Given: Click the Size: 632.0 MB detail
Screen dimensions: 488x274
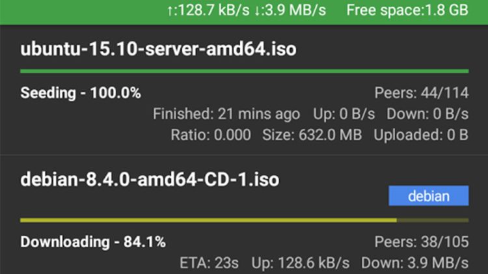Looking at the screenshot, I should click(x=311, y=135).
